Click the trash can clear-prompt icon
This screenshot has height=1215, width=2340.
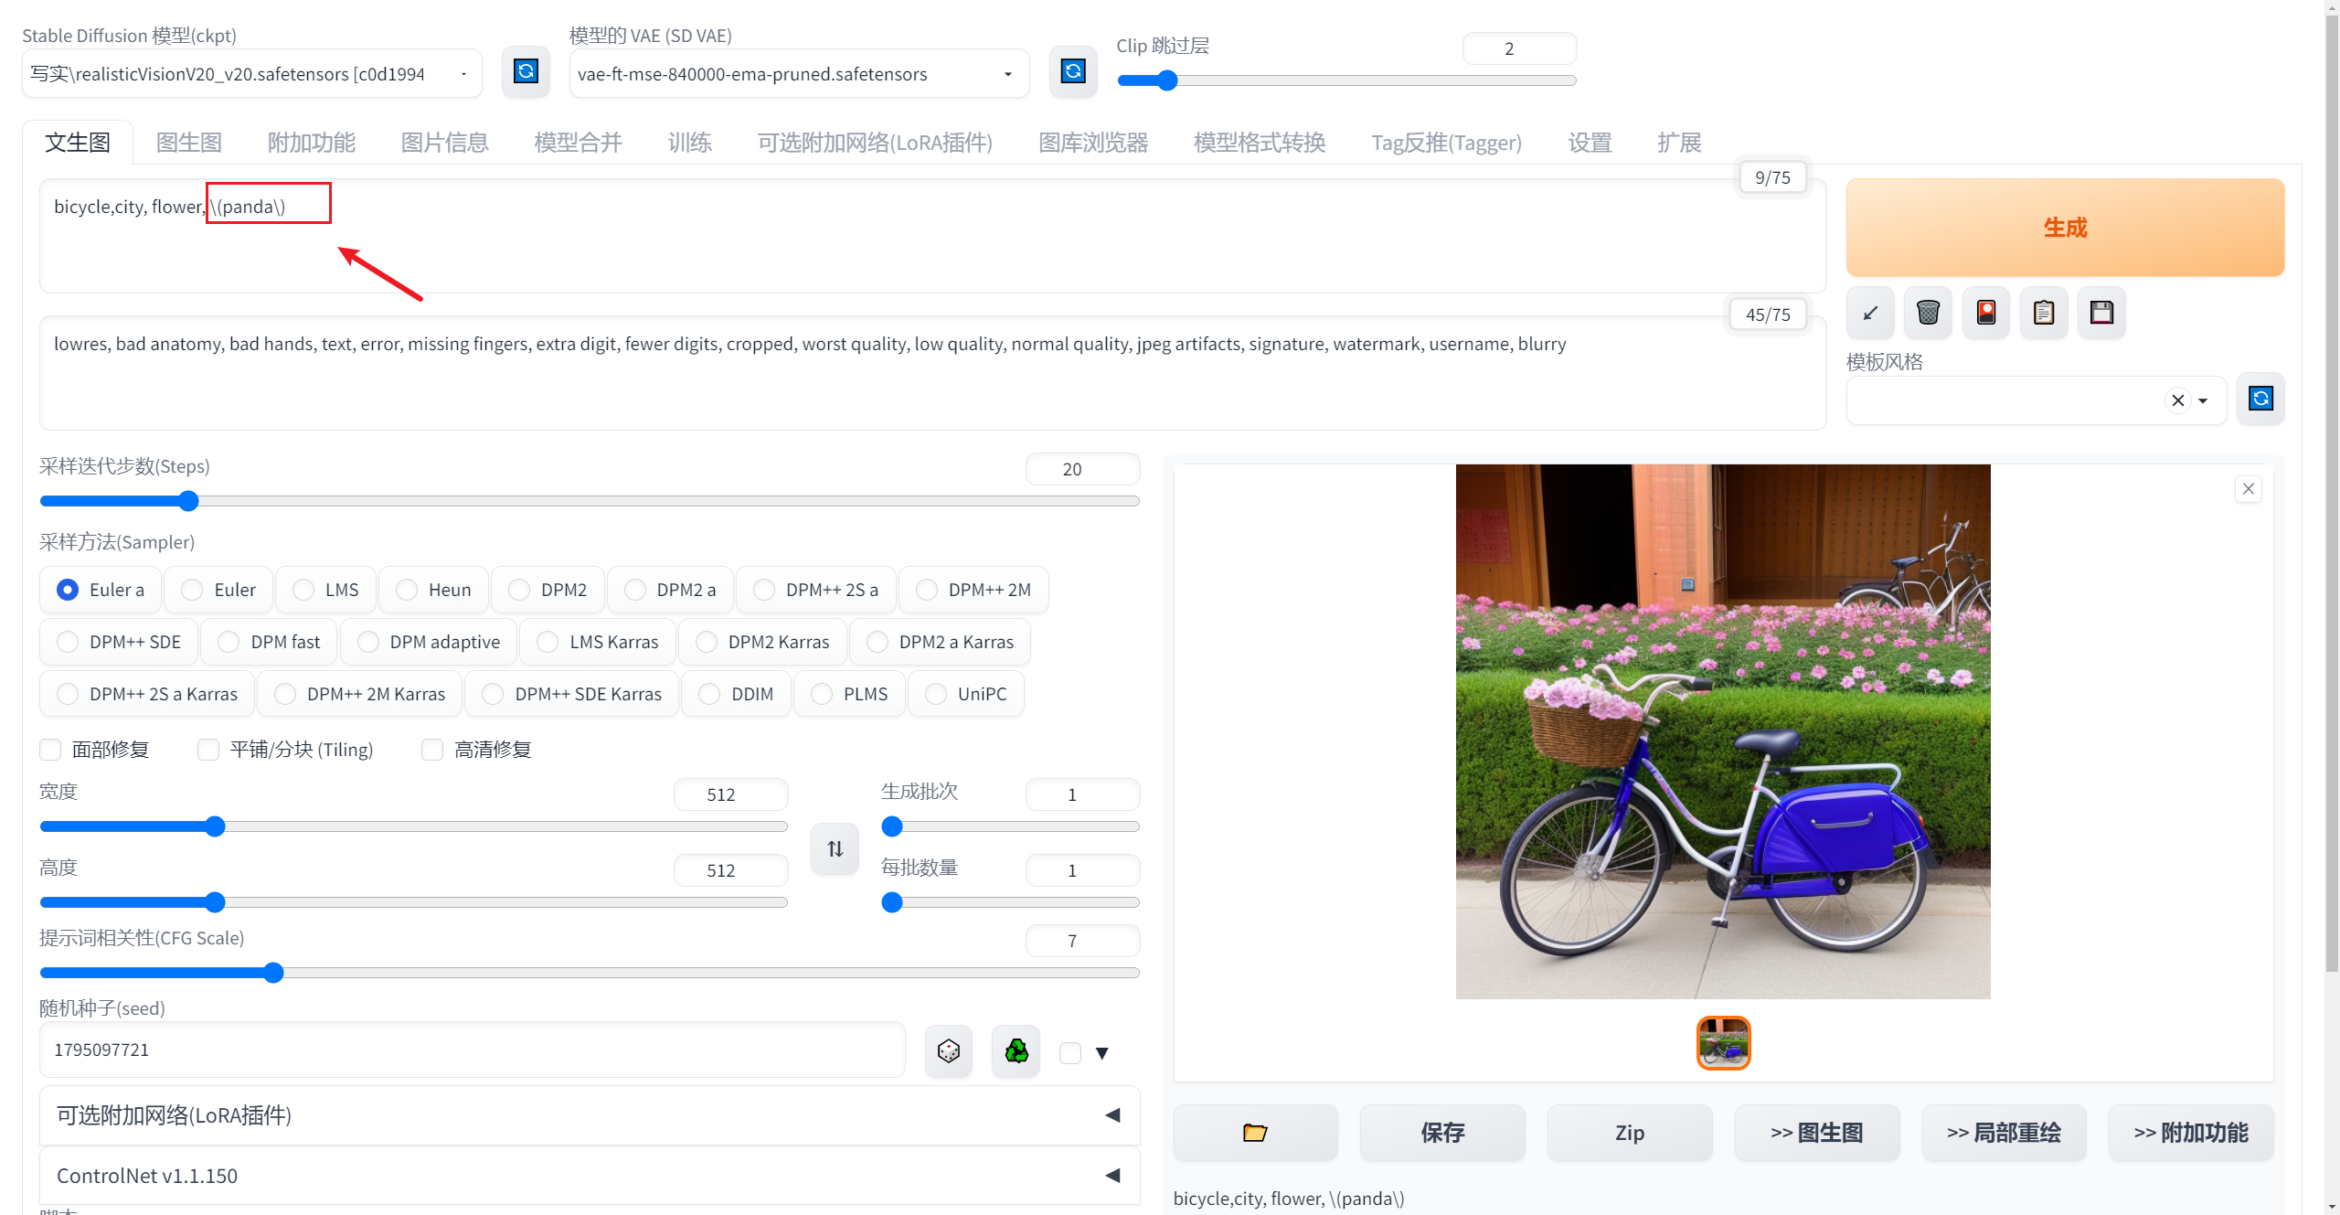(x=1928, y=313)
